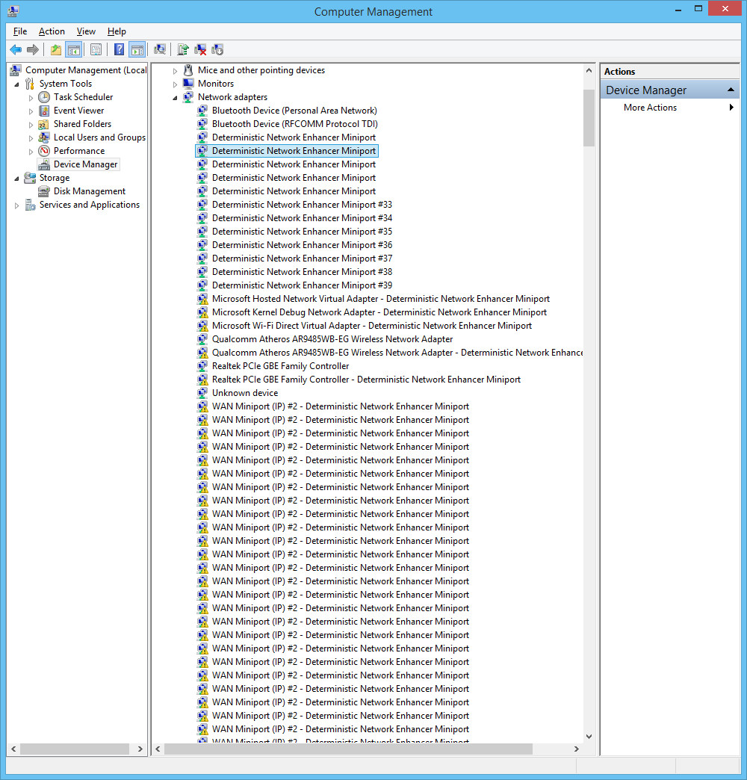Expand the Monitors category
The width and height of the screenshot is (747, 780).
175,84
